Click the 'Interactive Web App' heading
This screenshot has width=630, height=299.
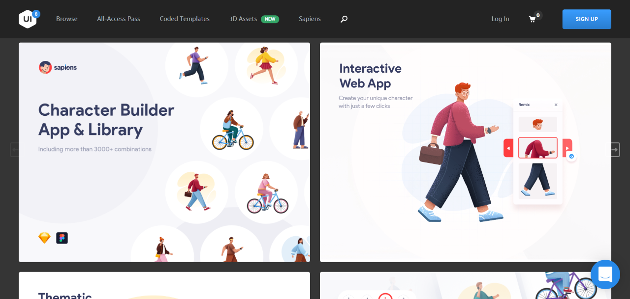tap(370, 76)
